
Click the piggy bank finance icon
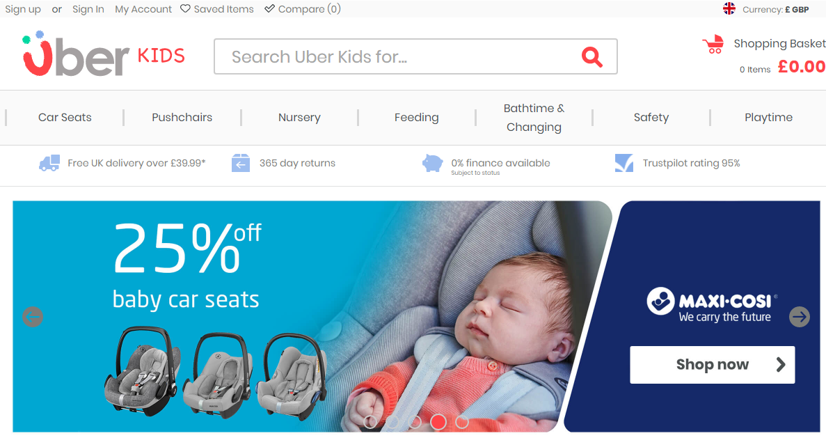click(433, 163)
